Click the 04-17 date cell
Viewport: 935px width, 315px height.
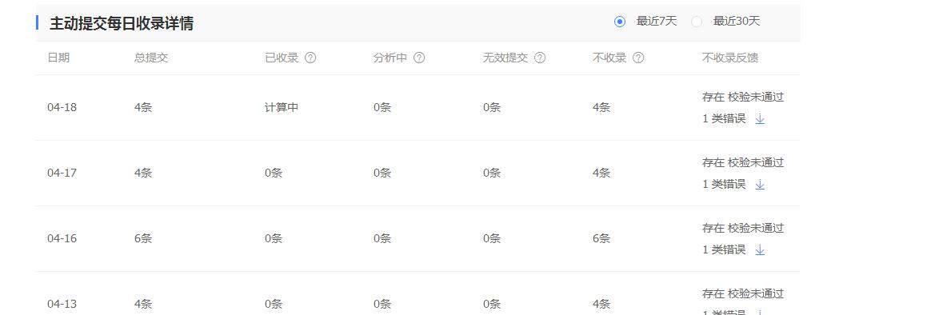[62, 173]
